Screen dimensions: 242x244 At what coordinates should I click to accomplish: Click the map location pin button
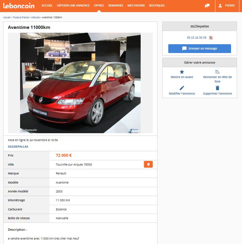(x=148, y=164)
